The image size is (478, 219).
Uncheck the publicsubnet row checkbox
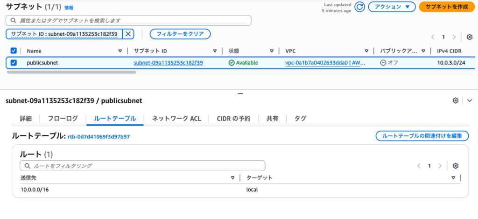click(x=14, y=63)
